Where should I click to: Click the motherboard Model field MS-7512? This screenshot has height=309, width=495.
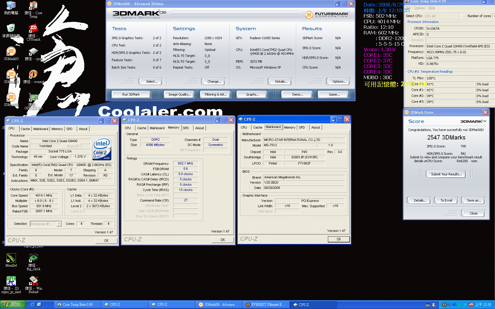289,145
